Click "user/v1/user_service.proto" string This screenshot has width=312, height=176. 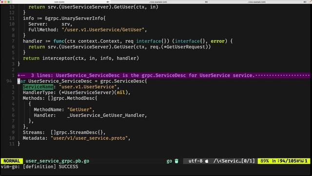(x=89, y=138)
